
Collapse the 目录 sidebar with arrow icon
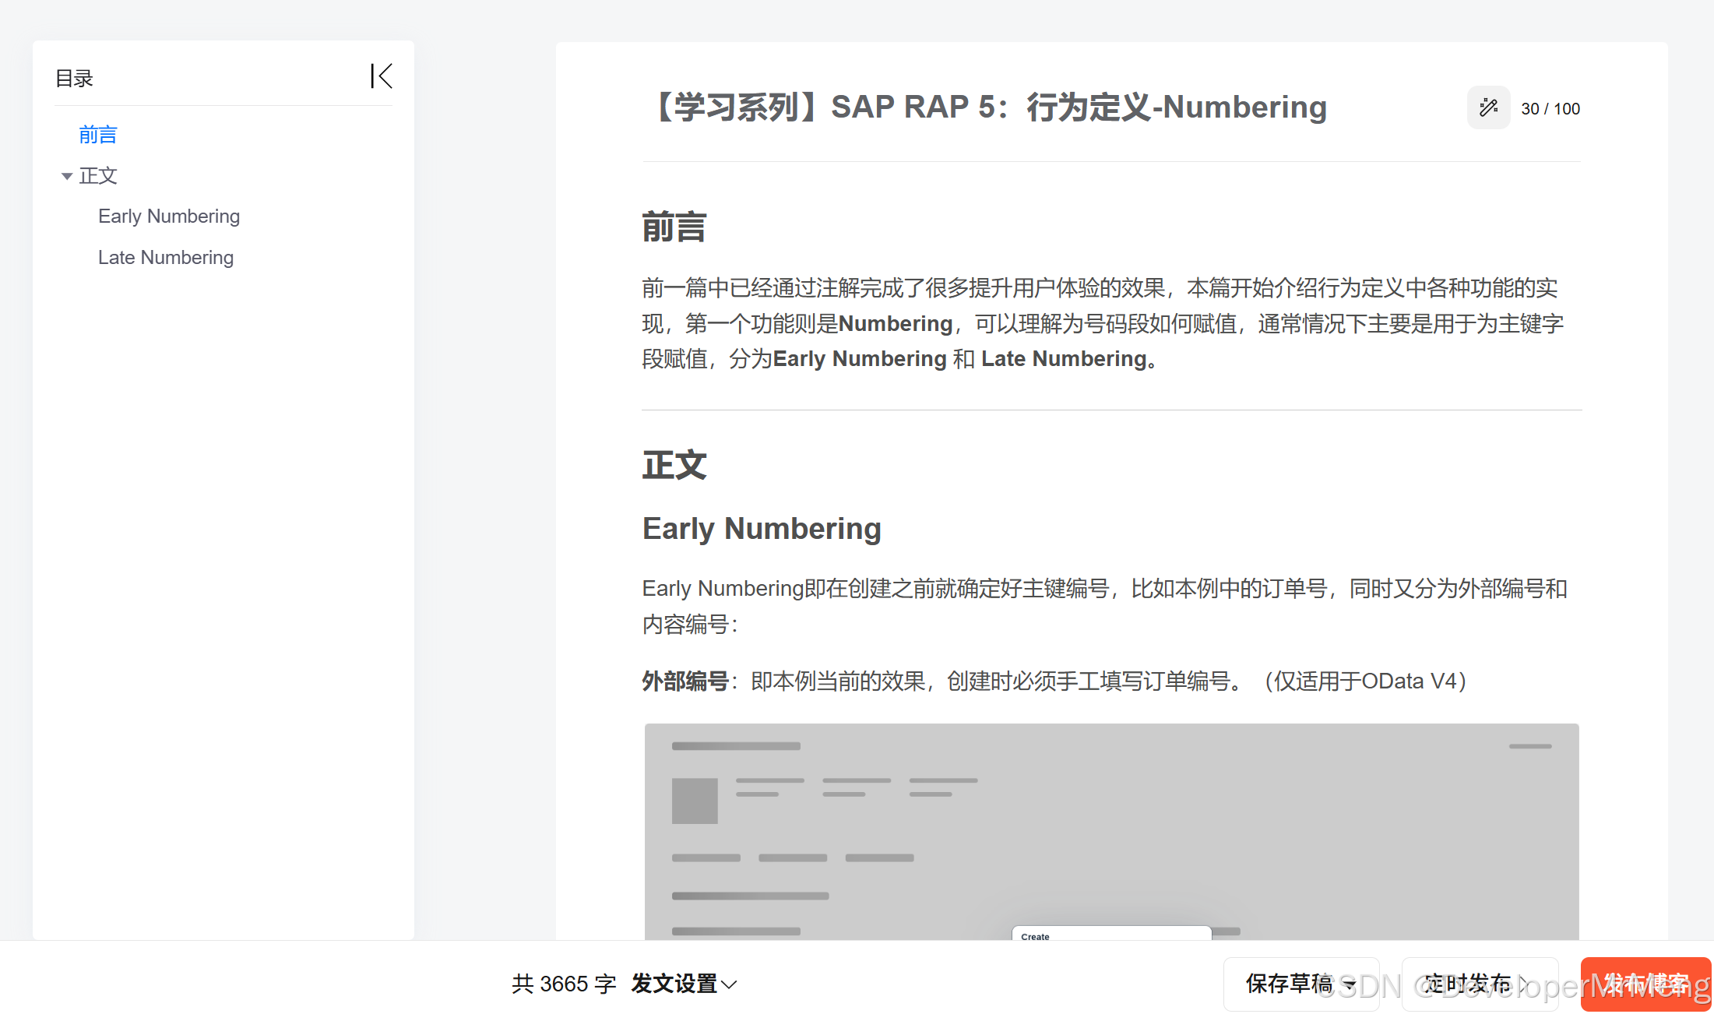click(382, 76)
